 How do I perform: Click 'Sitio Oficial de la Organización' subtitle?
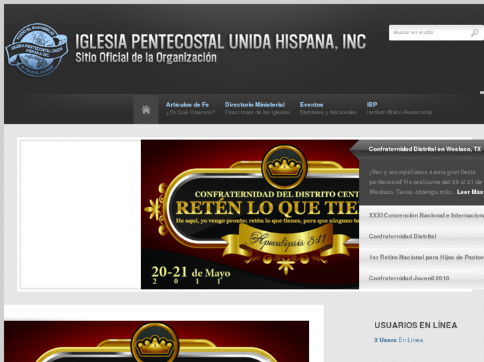tap(146, 58)
